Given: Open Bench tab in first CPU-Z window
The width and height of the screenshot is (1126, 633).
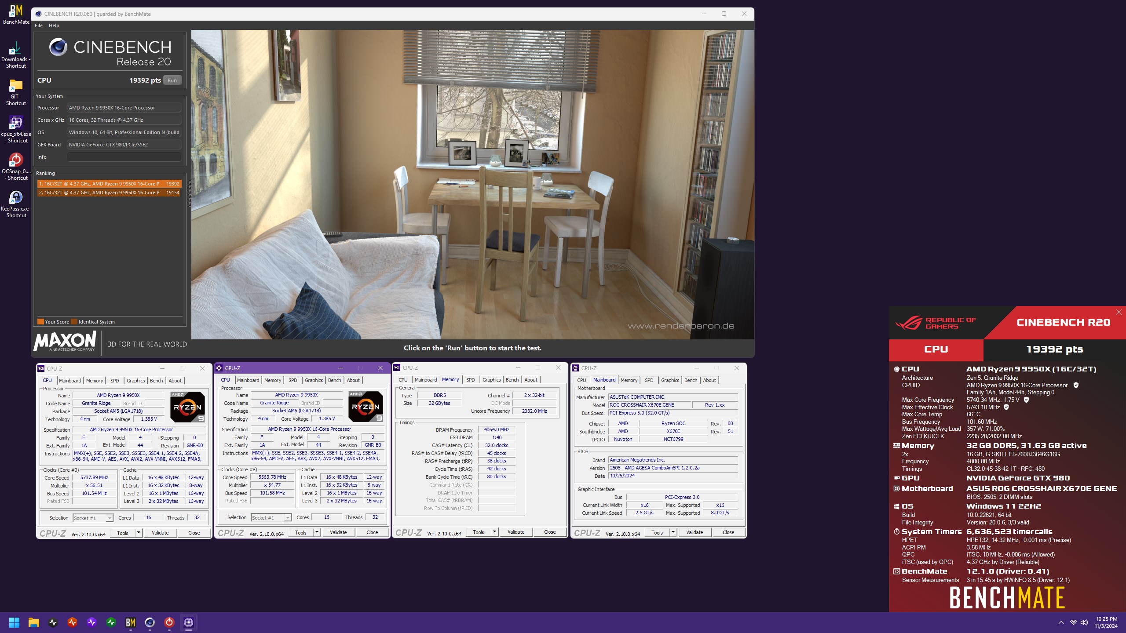Looking at the screenshot, I should (x=156, y=381).
